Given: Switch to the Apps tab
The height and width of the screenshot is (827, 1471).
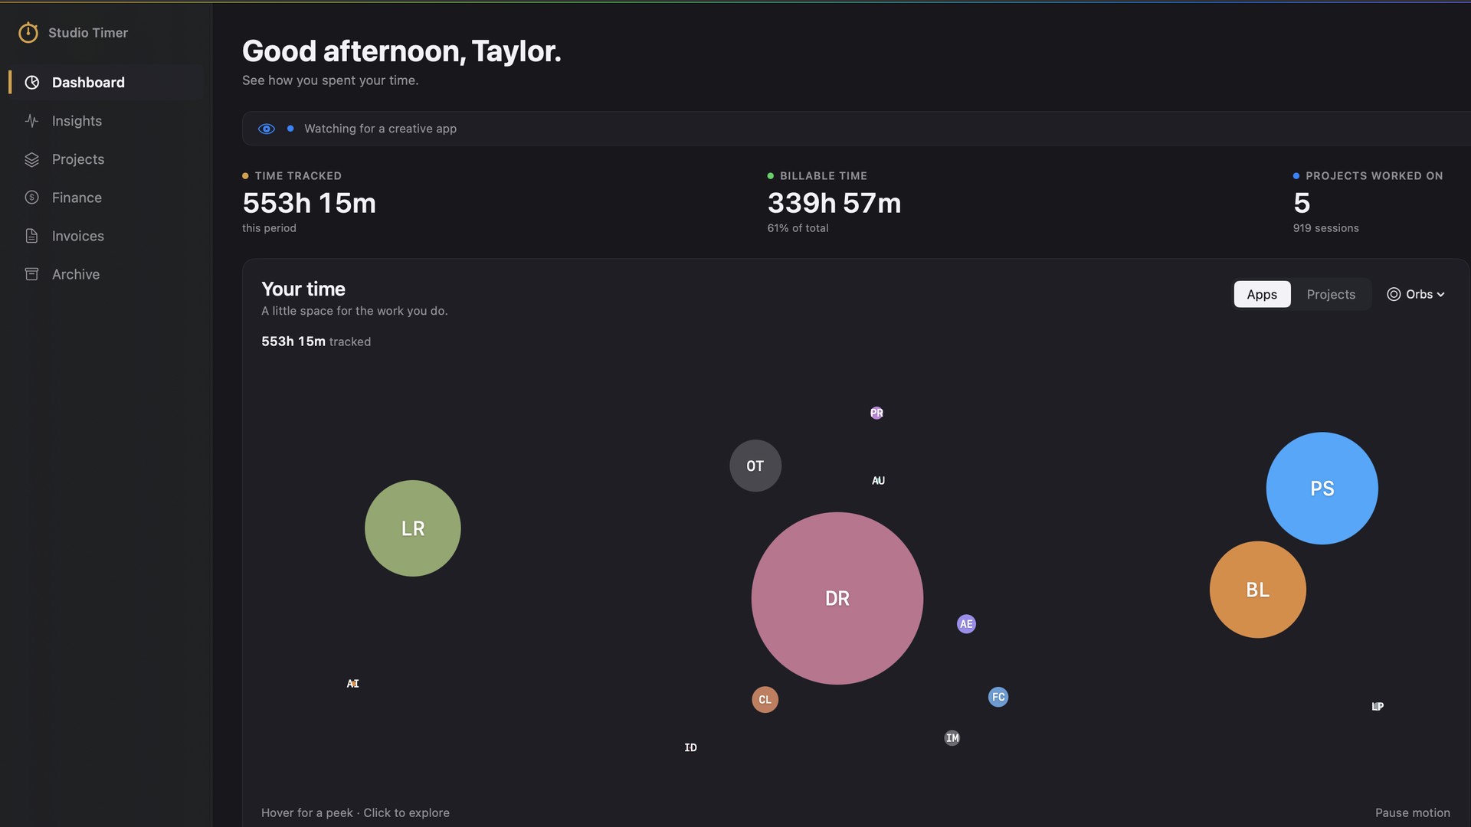Looking at the screenshot, I should [1262, 294].
